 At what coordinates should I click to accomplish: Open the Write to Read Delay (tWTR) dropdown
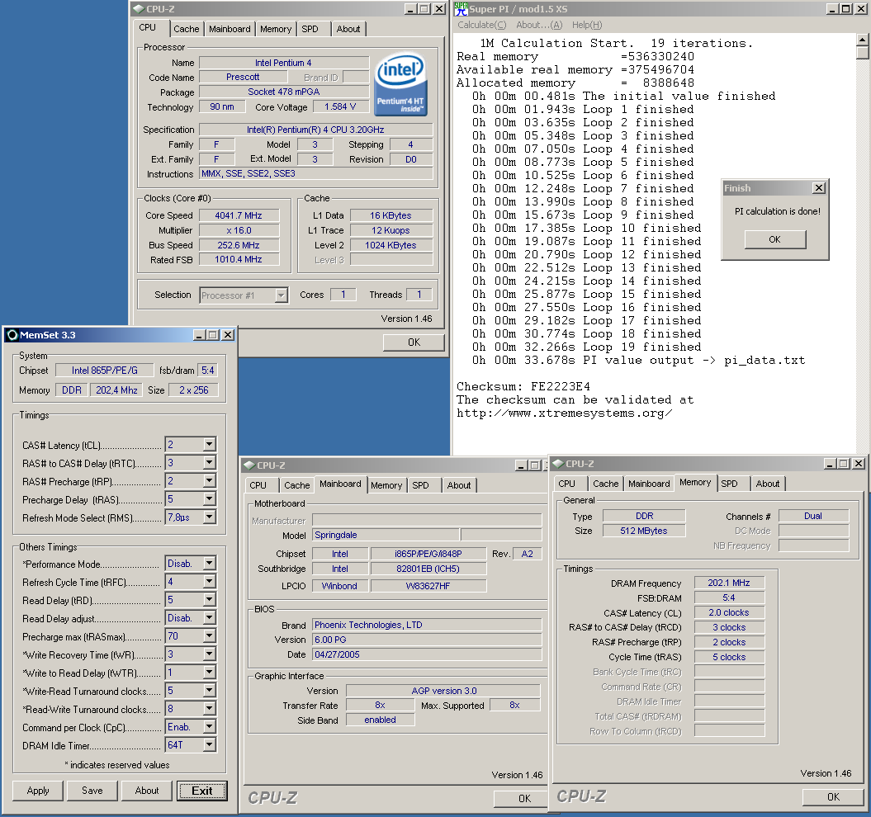209,673
